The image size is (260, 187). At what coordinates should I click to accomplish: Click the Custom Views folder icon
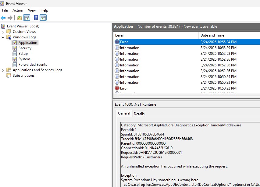point(9,32)
